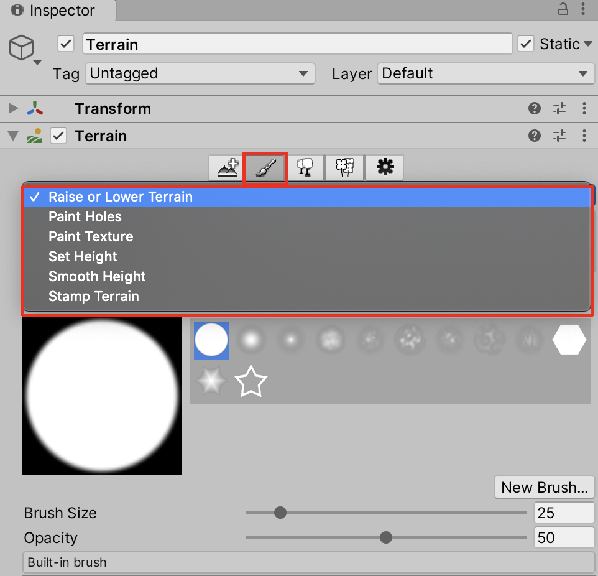
Task: Click the New Brush button
Action: 544,488
